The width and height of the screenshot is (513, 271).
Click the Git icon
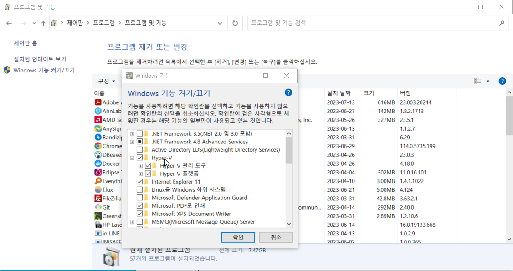[x=98, y=207]
